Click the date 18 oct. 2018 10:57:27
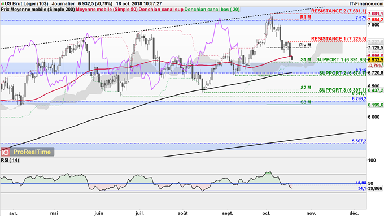 [x=139, y=4]
